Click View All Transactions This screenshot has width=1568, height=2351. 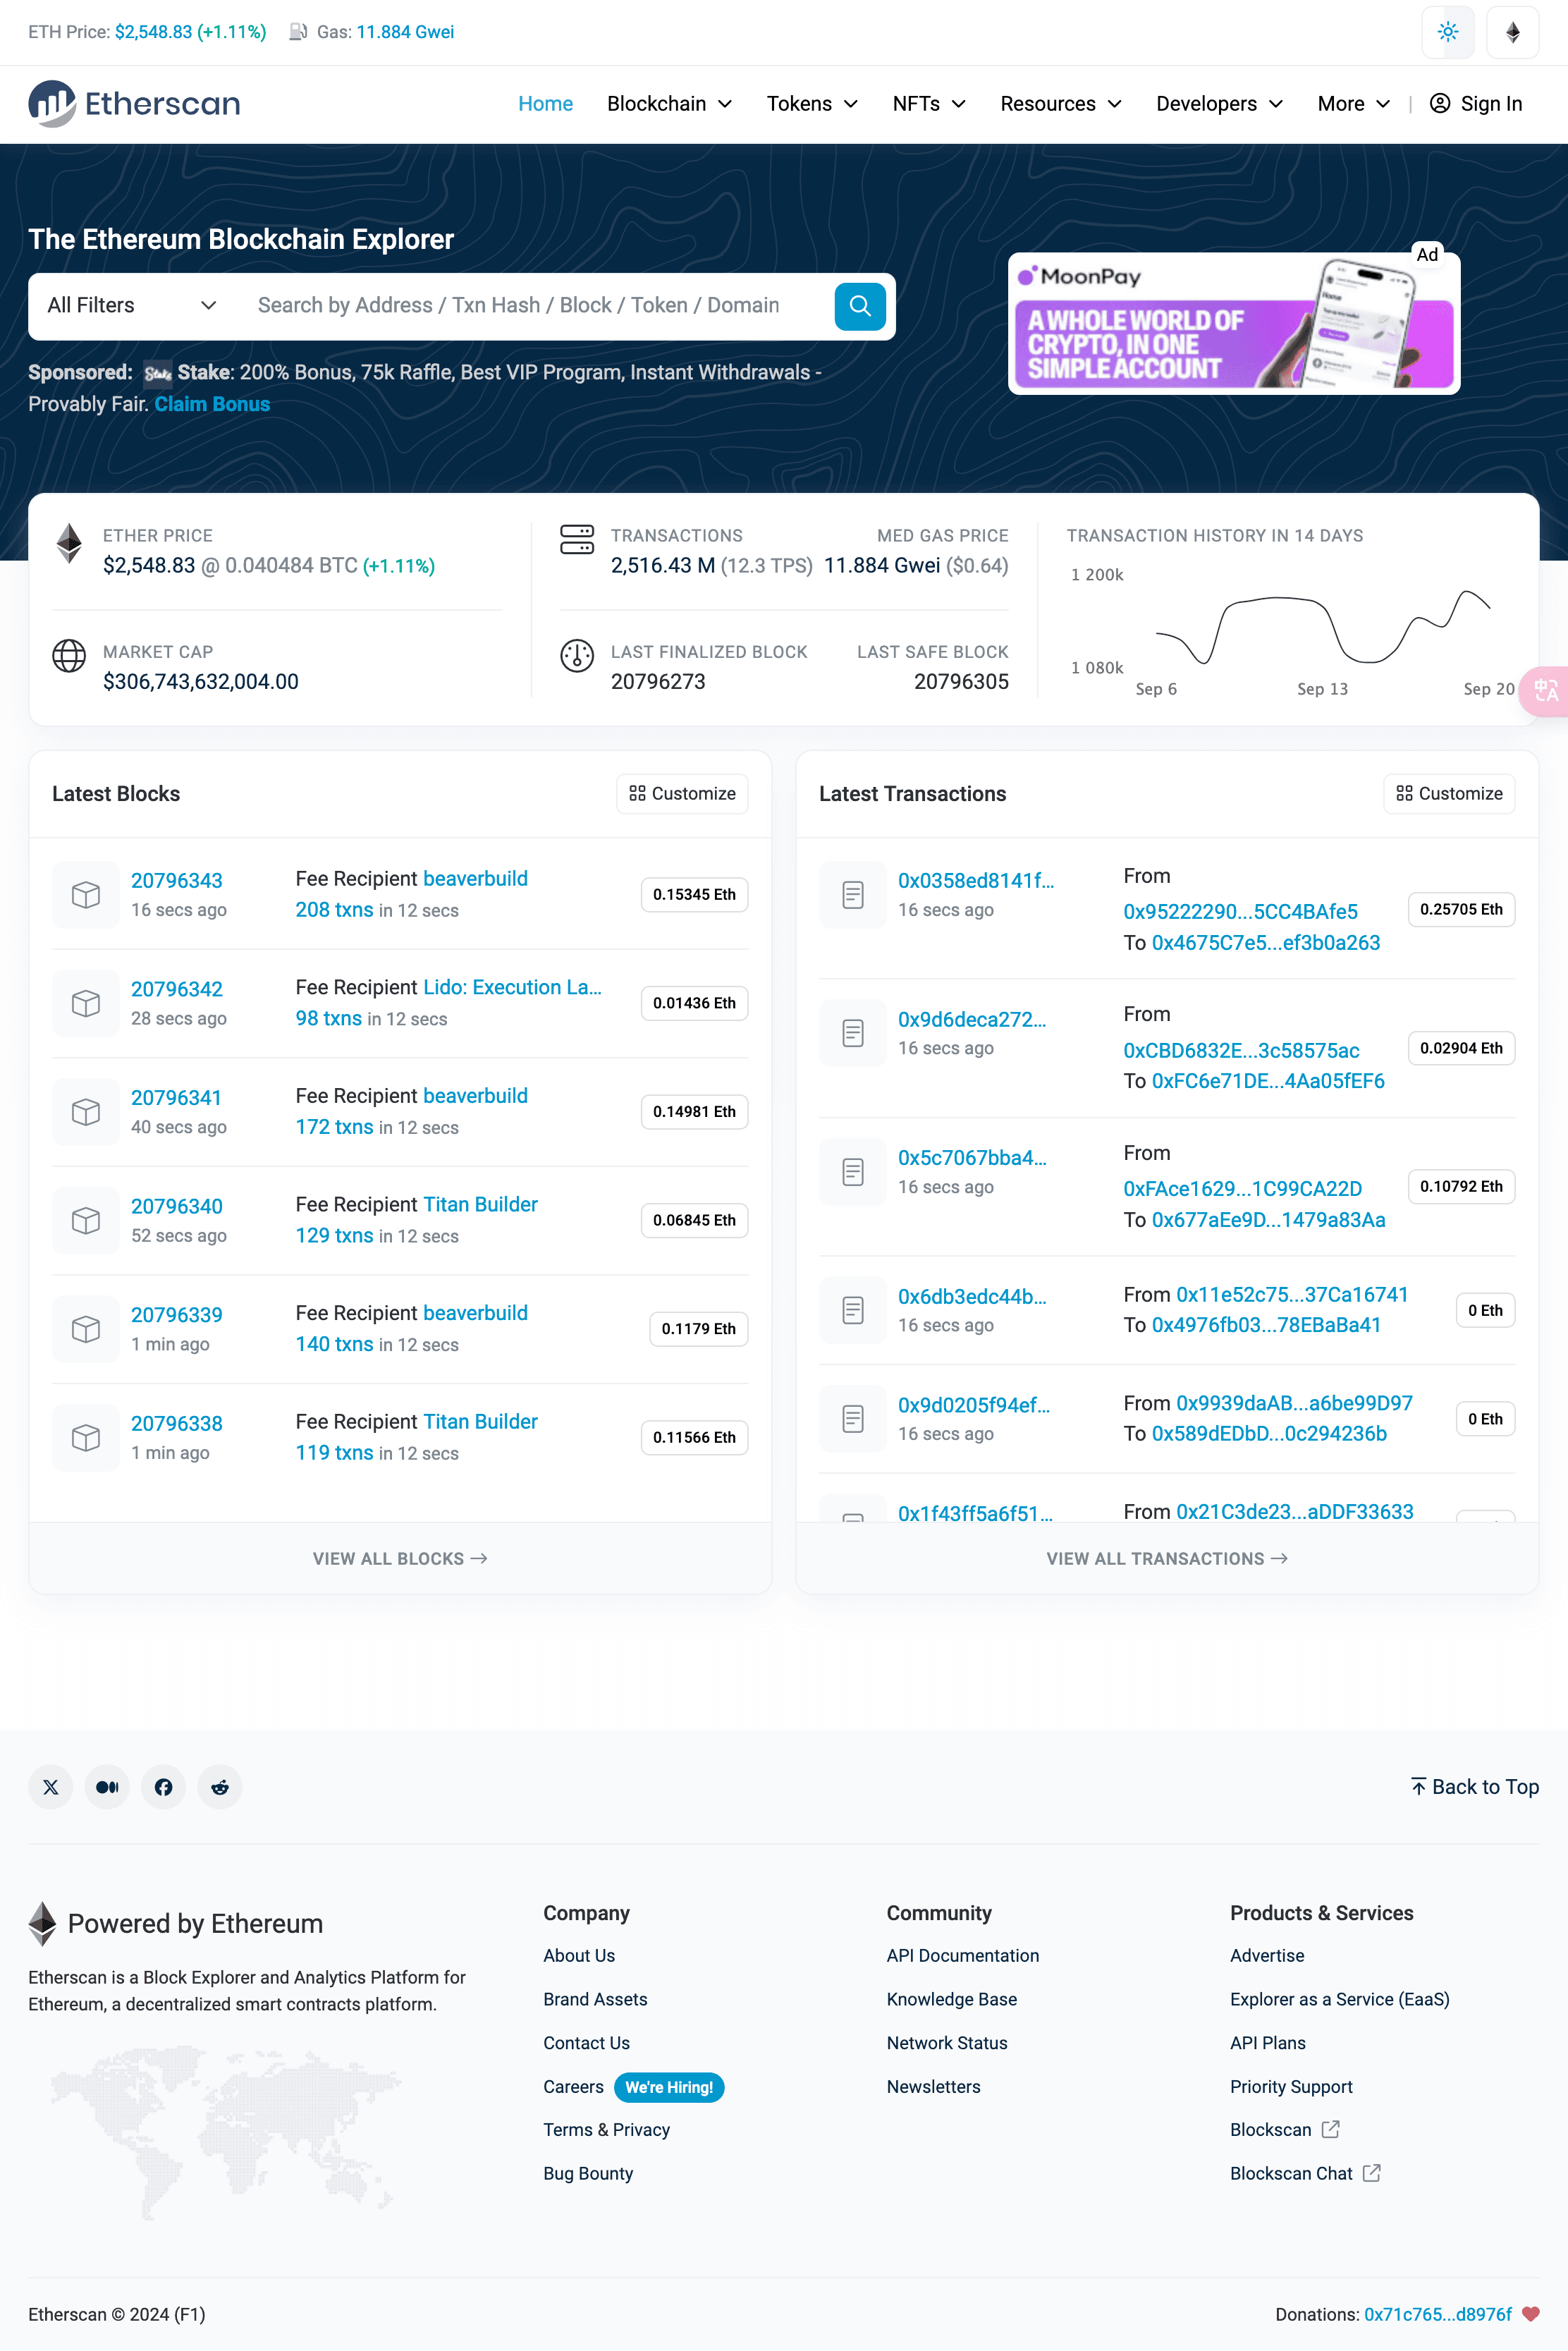click(1166, 1558)
